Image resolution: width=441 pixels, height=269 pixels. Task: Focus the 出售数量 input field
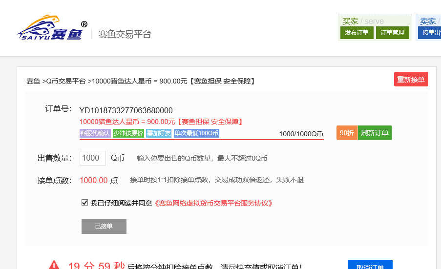pyautogui.click(x=92, y=158)
